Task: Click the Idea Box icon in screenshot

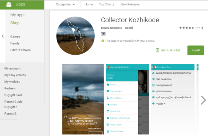Action: 108,105
